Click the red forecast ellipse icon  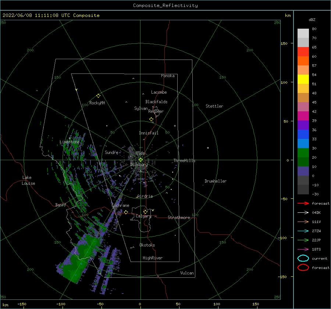click(x=303, y=267)
